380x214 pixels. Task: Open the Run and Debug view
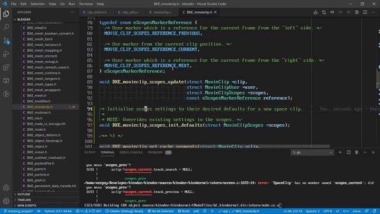(6, 54)
